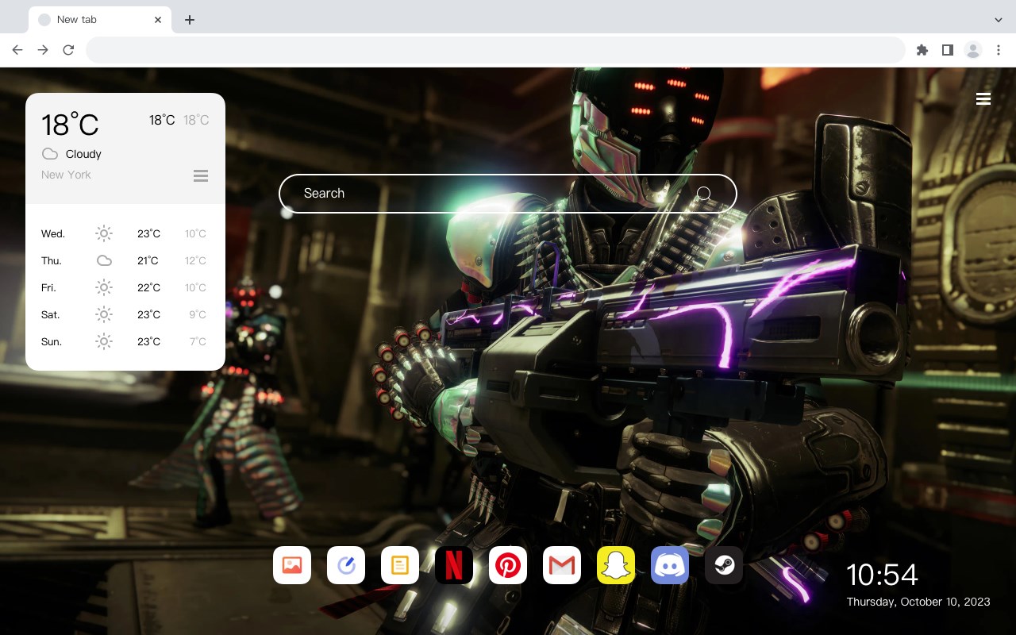Image resolution: width=1016 pixels, height=635 pixels.
Task: Focus the browser address bar
Action: (x=495, y=50)
